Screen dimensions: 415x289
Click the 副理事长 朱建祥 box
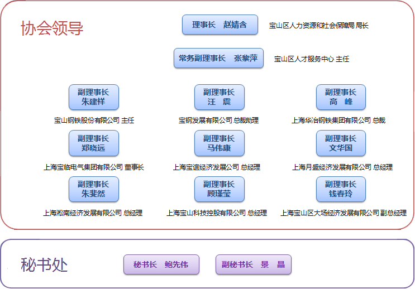(94, 97)
